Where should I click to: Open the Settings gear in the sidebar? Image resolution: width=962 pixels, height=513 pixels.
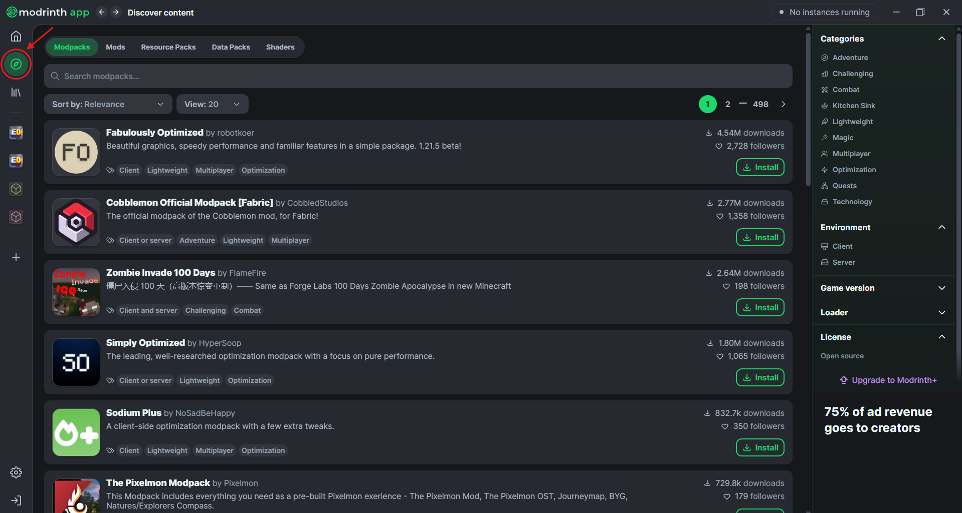[x=16, y=472]
